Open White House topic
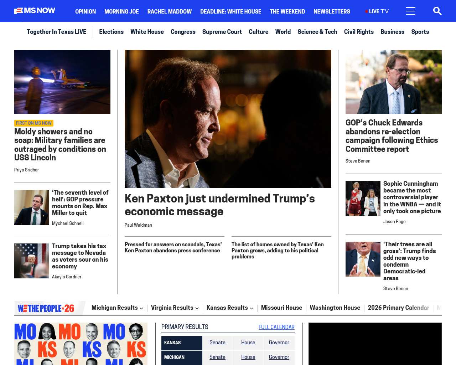456x365 pixels. [x=147, y=32]
